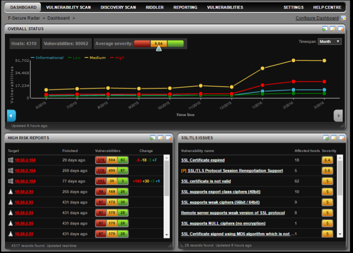The height and width of the screenshot is (253, 353).
Task: Open the Timespan Month dropdown
Action: click(330, 41)
